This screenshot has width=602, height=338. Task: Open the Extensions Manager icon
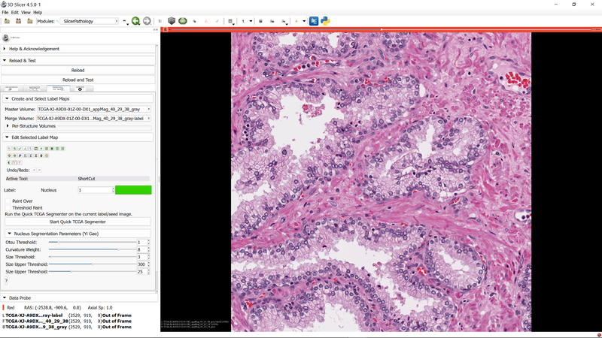pos(314,21)
